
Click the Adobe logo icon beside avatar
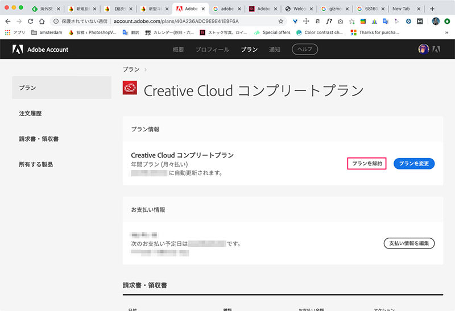(x=436, y=49)
